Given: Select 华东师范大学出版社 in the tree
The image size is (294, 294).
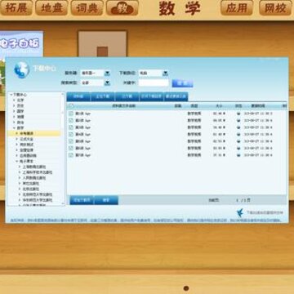Looking at the screenshot, I should [x=38, y=200].
